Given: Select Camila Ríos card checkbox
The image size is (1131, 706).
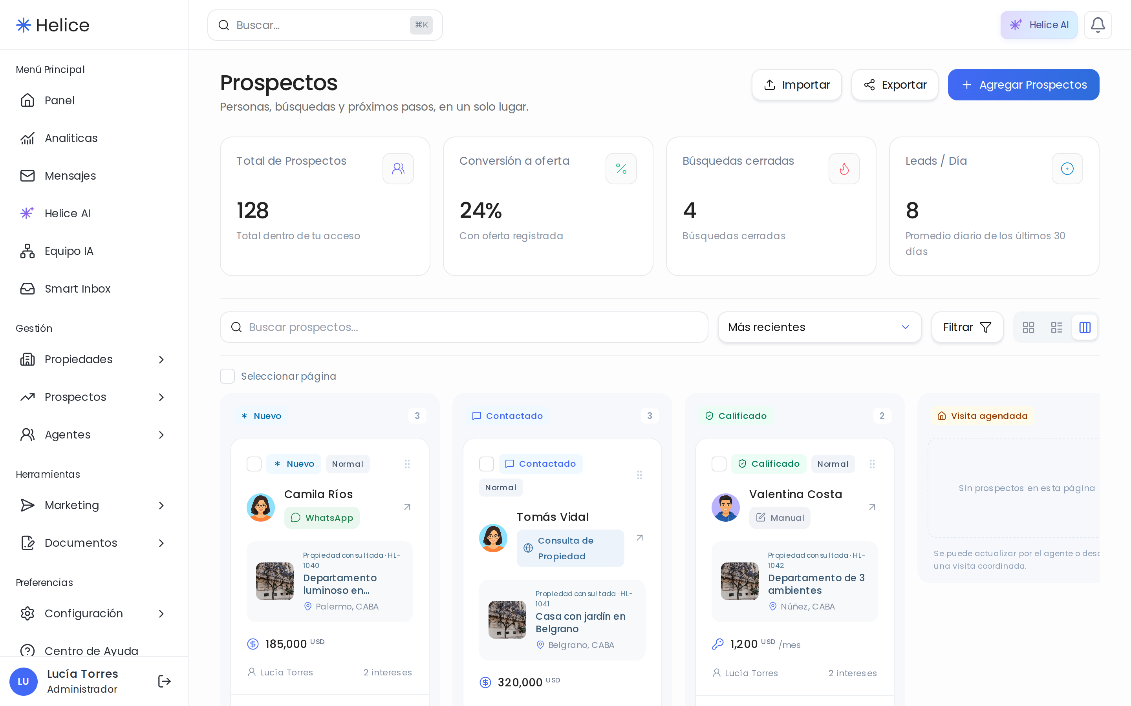Looking at the screenshot, I should pos(254,464).
